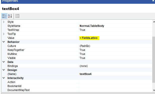The image size is (155, 94).
Task: Select the Culture property label
Action: pos(12,46)
